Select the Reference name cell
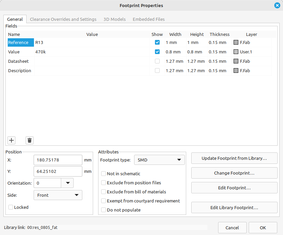This screenshot has width=283, height=235. point(21,42)
